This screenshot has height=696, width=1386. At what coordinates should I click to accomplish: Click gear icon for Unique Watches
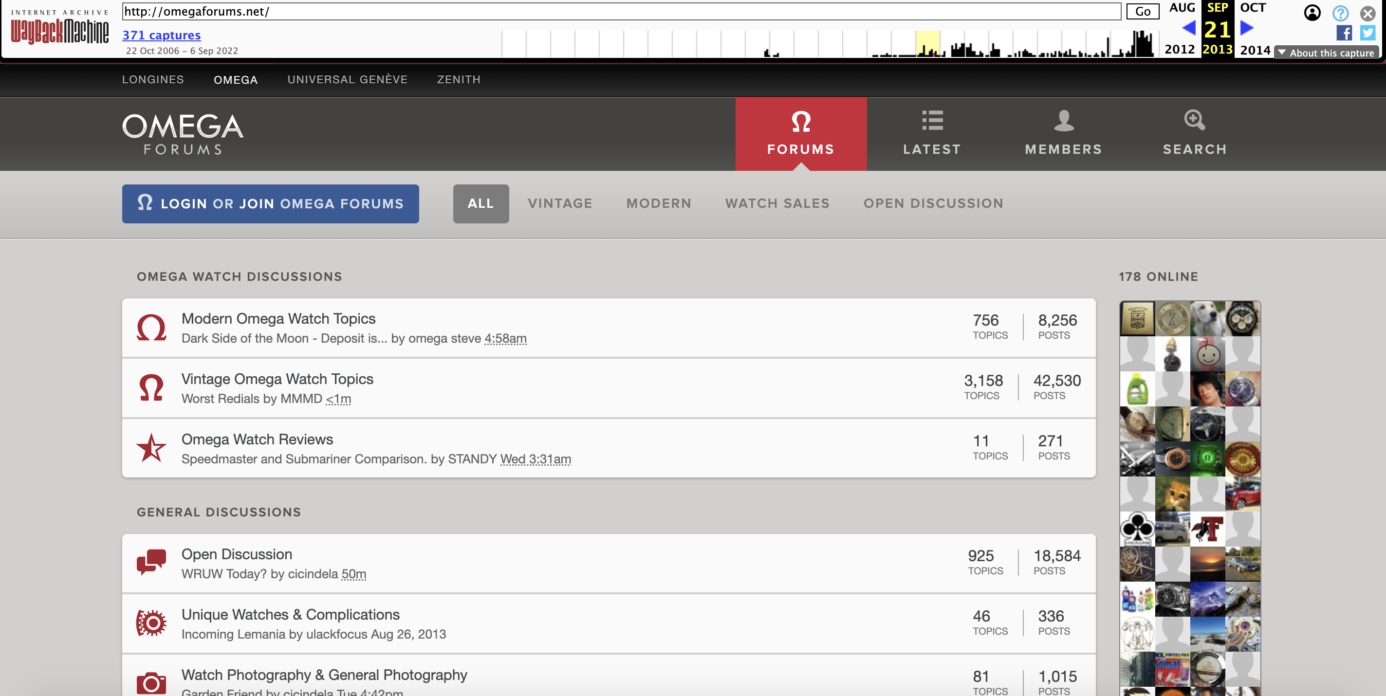click(151, 623)
